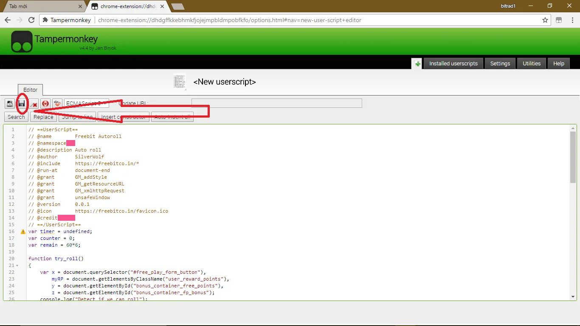Viewport: 580px width, 326px height.
Task: Click the 'bonus_container_fp_bonus' string
Action: point(171,292)
